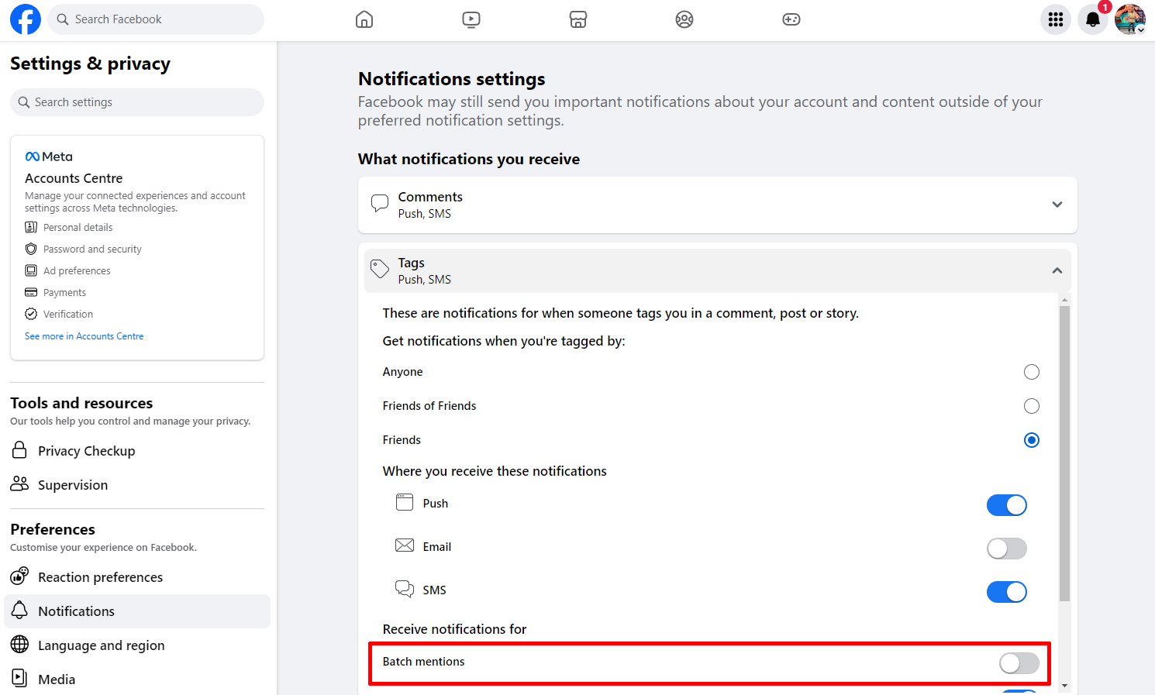The width and height of the screenshot is (1155, 695).
Task: Click See more in Accounts Centre link
Action: click(84, 336)
